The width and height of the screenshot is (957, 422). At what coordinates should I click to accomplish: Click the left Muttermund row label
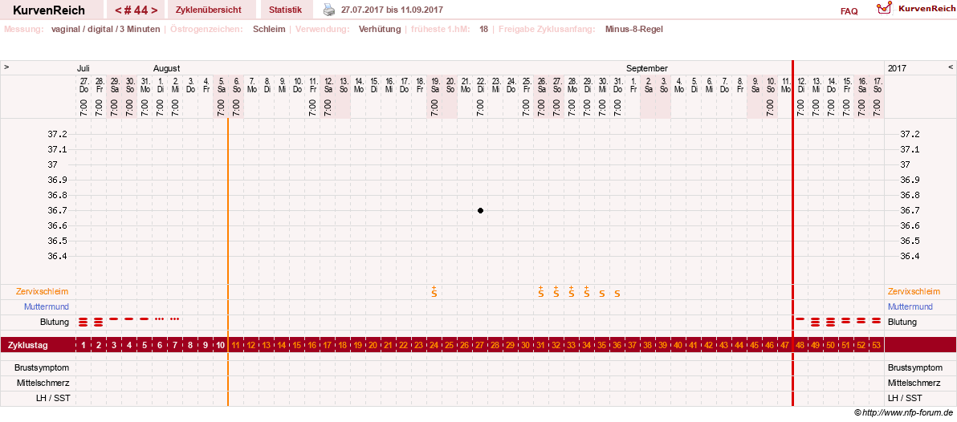point(47,306)
